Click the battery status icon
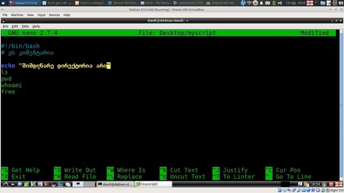The image size is (344, 193). [274, 3]
